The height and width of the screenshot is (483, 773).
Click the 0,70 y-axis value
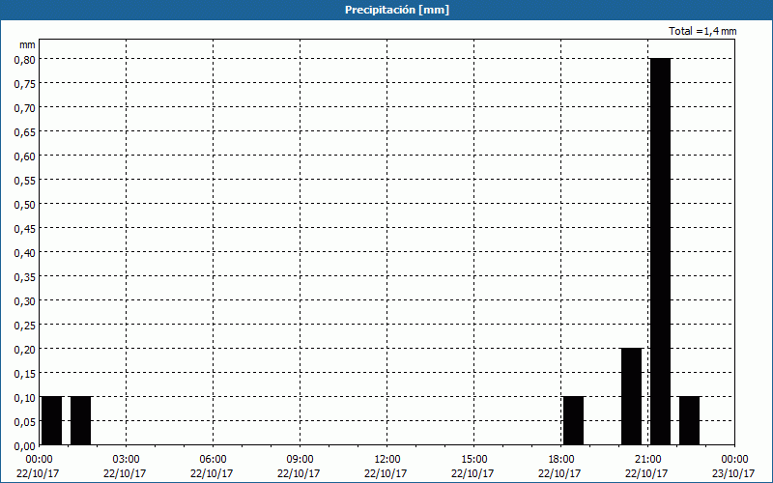point(25,107)
